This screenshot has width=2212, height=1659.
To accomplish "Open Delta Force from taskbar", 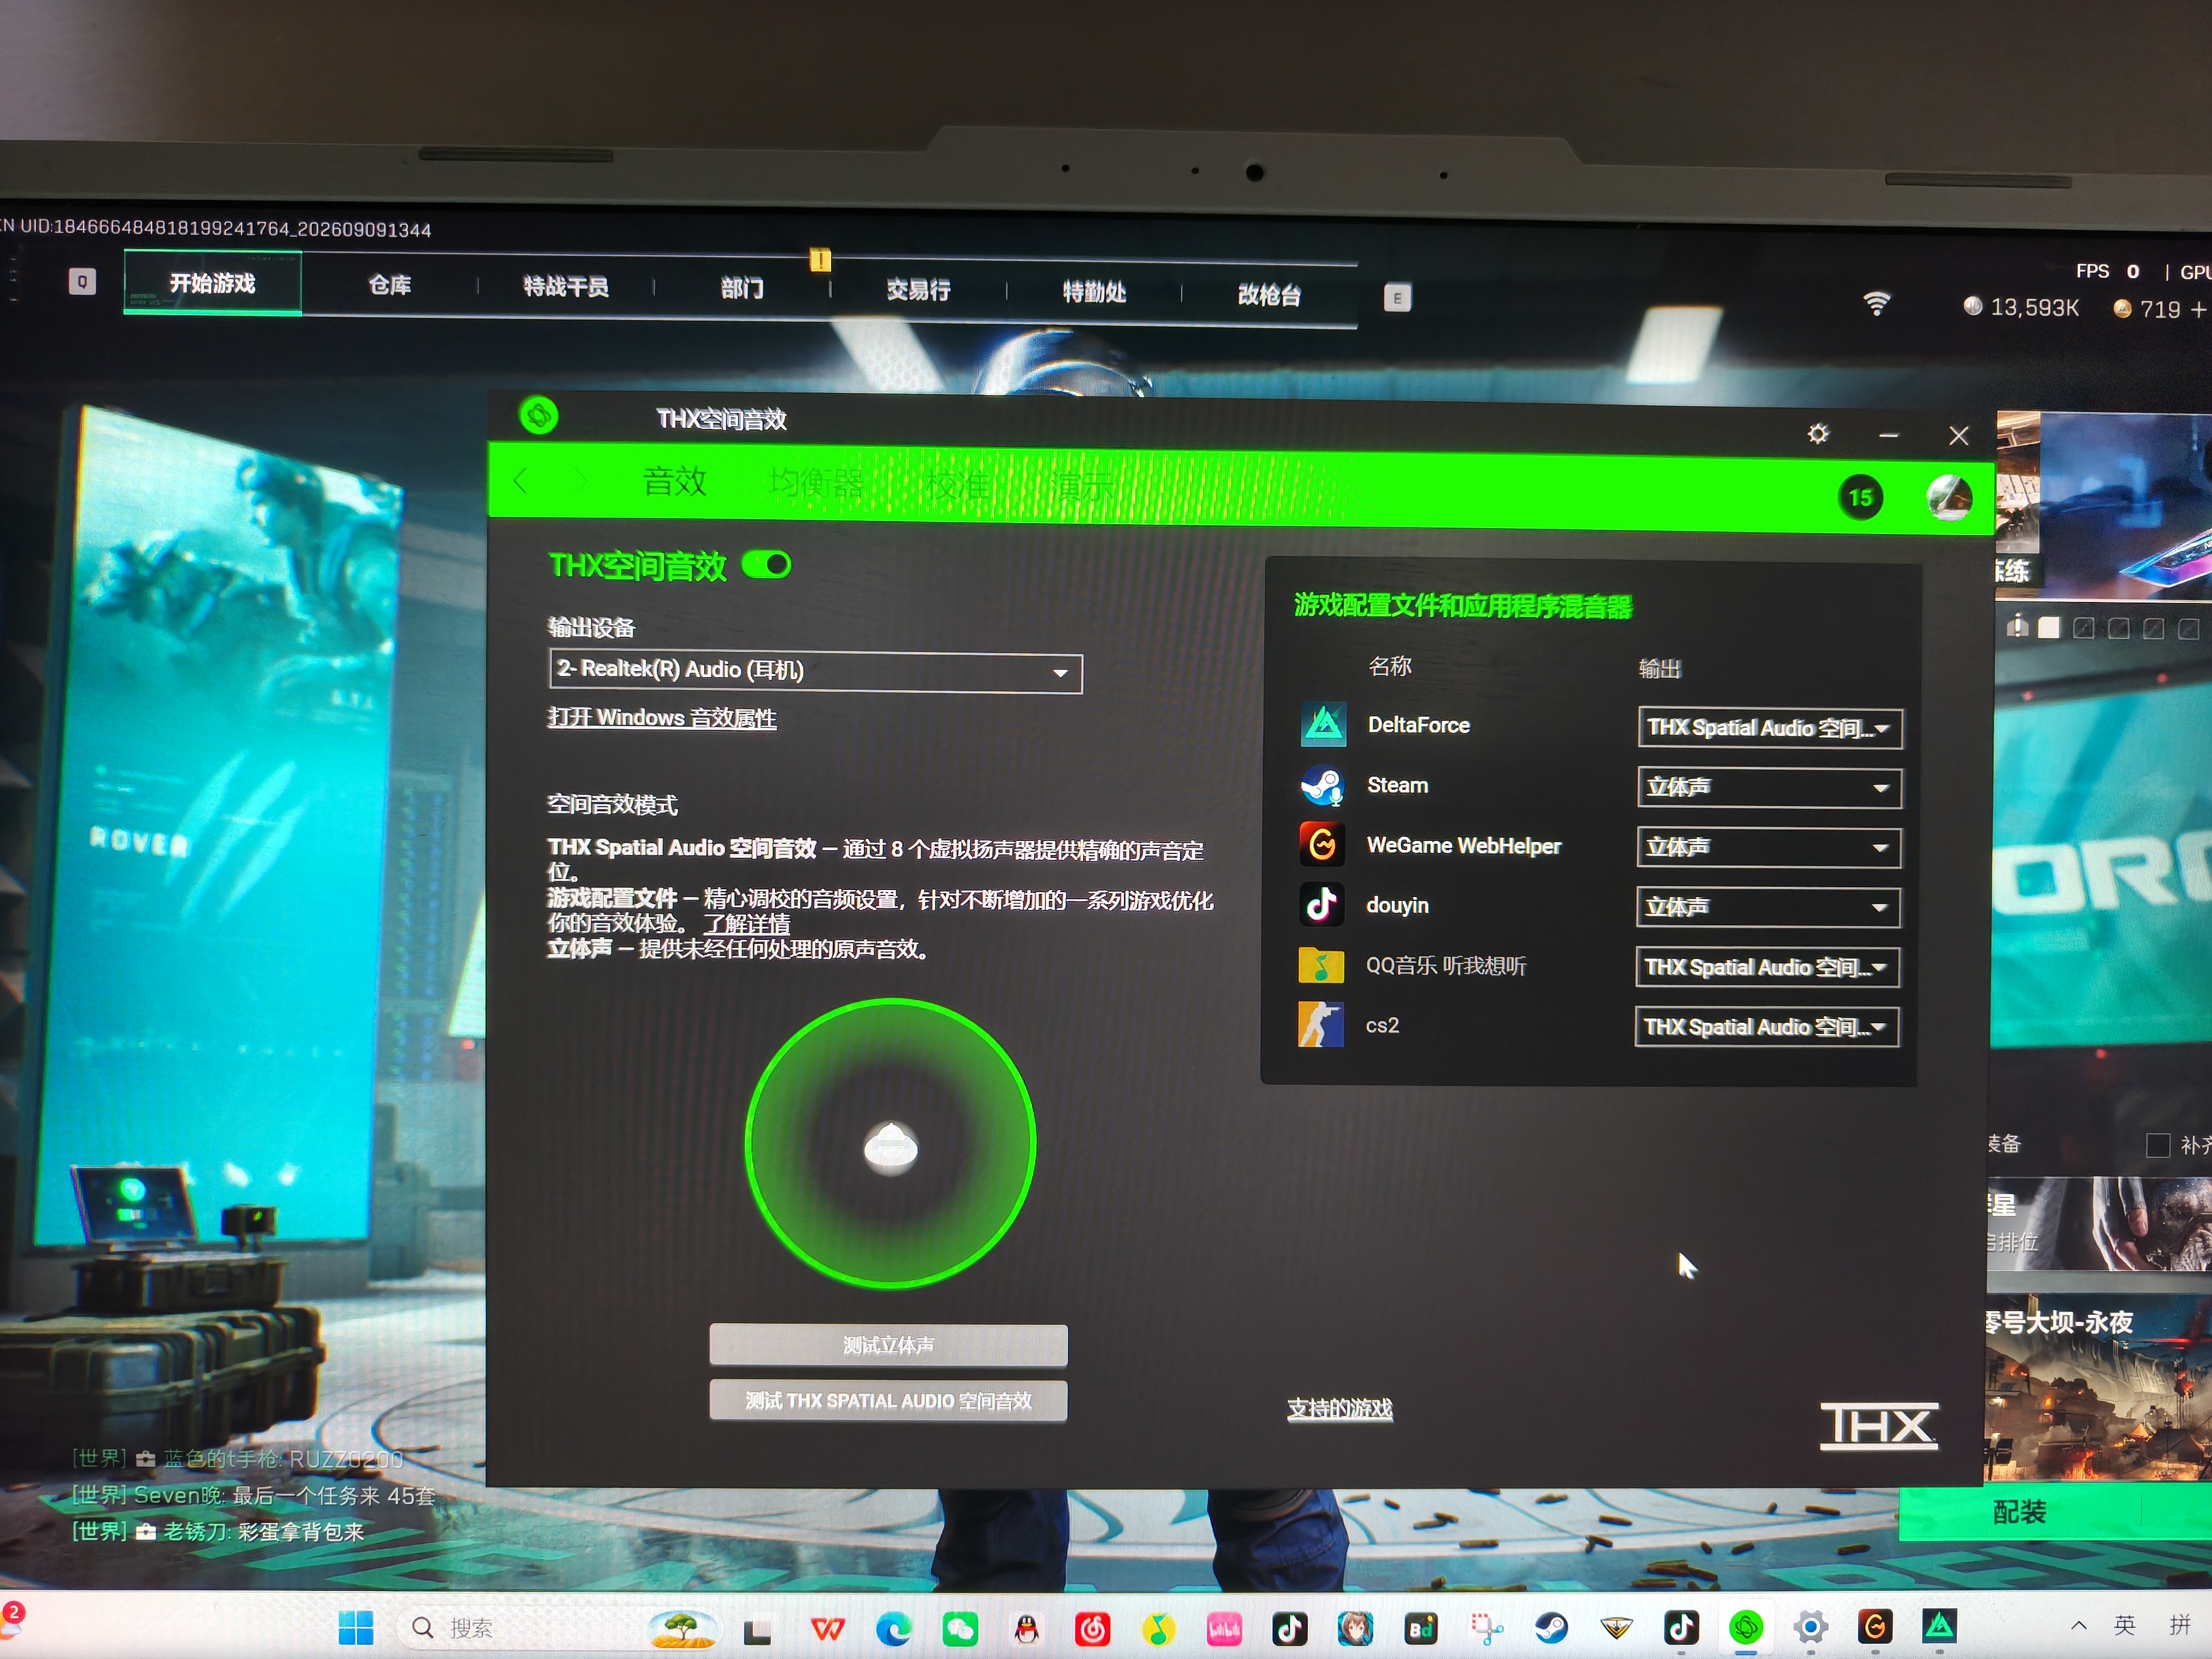I will pos(1940,1627).
